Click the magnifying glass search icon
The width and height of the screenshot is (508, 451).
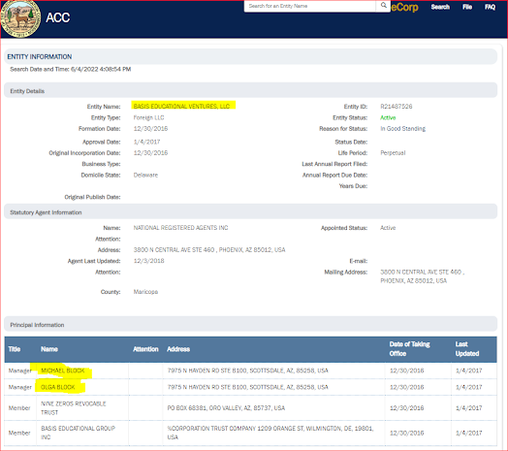pos(383,6)
